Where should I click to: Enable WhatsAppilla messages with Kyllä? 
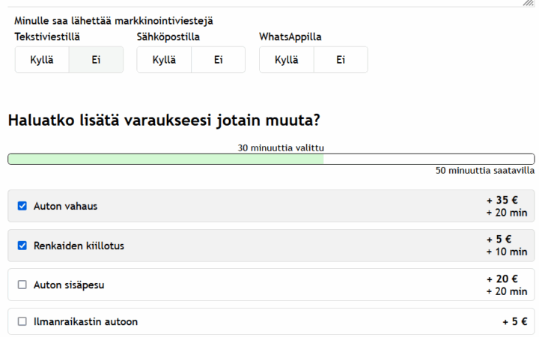(287, 60)
